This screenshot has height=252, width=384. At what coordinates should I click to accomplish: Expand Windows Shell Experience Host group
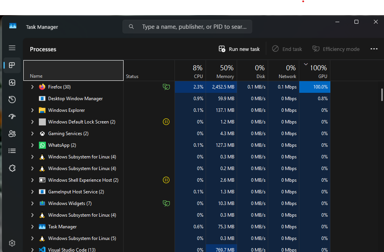32,180
